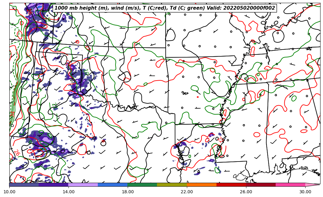The image size is (323, 197).
Task: Click the 18.00 colorbar tick label
Action: pyautogui.click(x=127, y=192)
